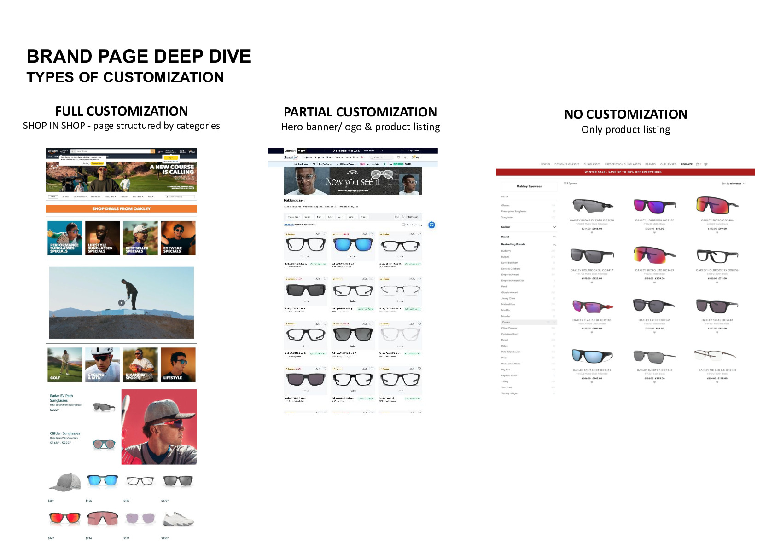769x543 pixels.
Task: Favorite Oakley Ejector OO4142 with its heart
Action: coord(654,382)
